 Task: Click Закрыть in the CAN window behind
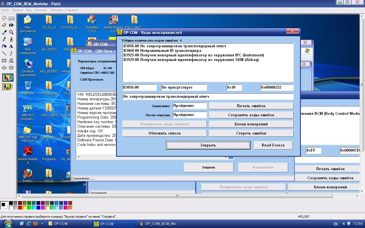pyautogui.click(x=208, y=167)
